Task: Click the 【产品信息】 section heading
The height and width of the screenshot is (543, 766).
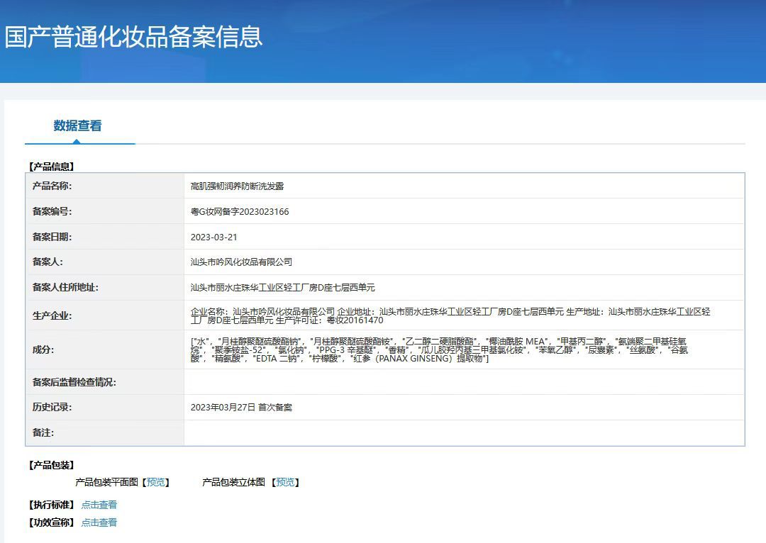Action: [x=51, y=167]
